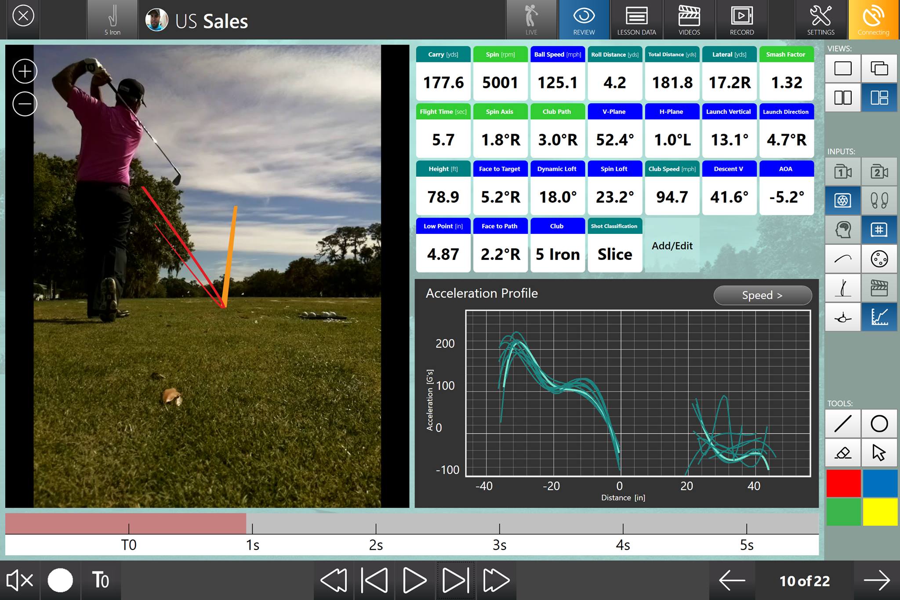Select the footprints pressure input
Image resolution: width=900 pixels, height=600 pixels.
click(879, 200)
